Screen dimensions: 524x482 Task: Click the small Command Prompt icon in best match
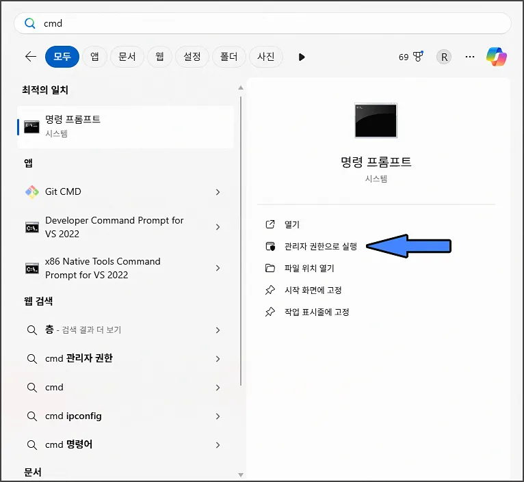coord(31,127)
